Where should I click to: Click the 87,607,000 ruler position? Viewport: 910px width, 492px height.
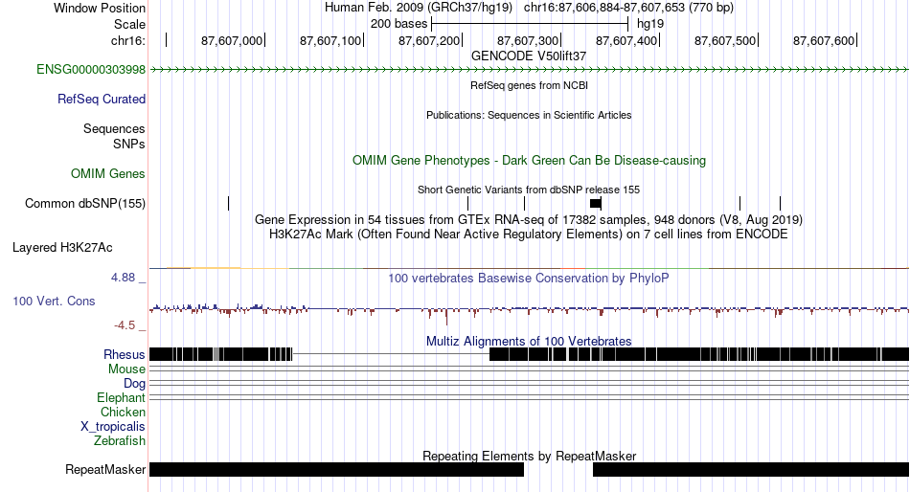click(232, 40)
